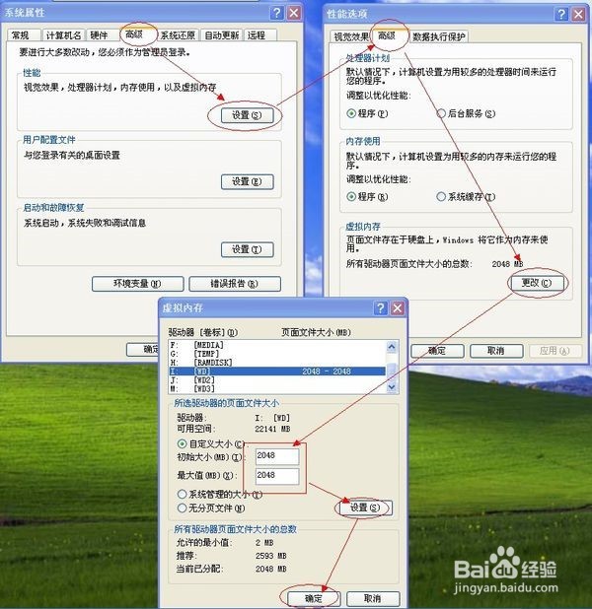Viewport: 592px width, 609px height.
Task: Click 设置(S) in Virtual Memory dialog
Action: pyautogui.click(x=365, y=507)
